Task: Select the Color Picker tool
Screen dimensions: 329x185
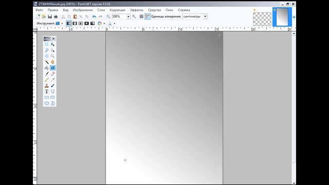Action: (x=52, y=80)
